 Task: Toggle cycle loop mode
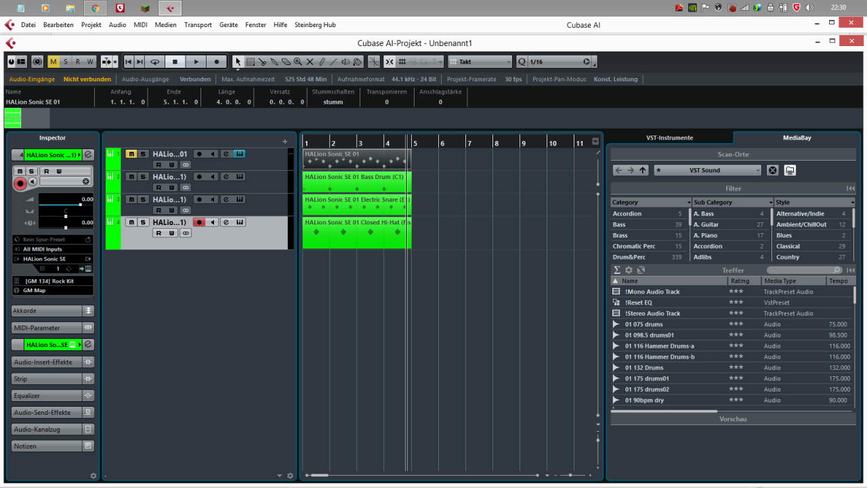(x=155, y=62)
